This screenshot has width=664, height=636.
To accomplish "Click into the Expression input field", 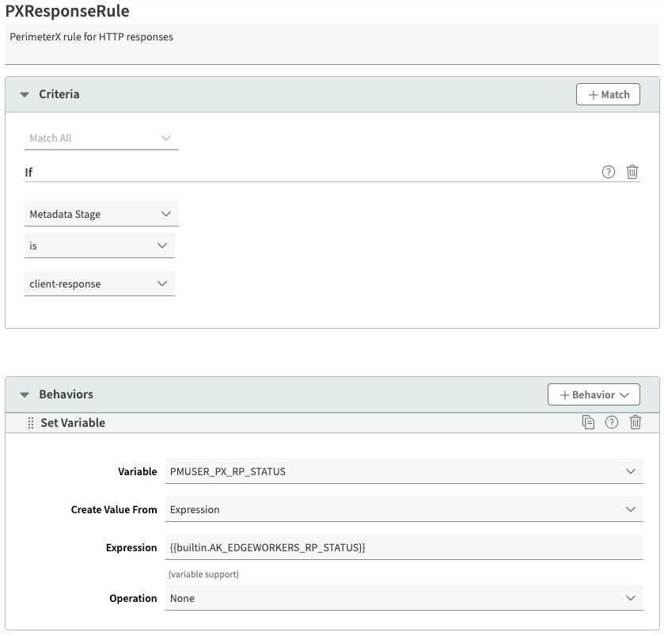I will (x=404, y=547).
